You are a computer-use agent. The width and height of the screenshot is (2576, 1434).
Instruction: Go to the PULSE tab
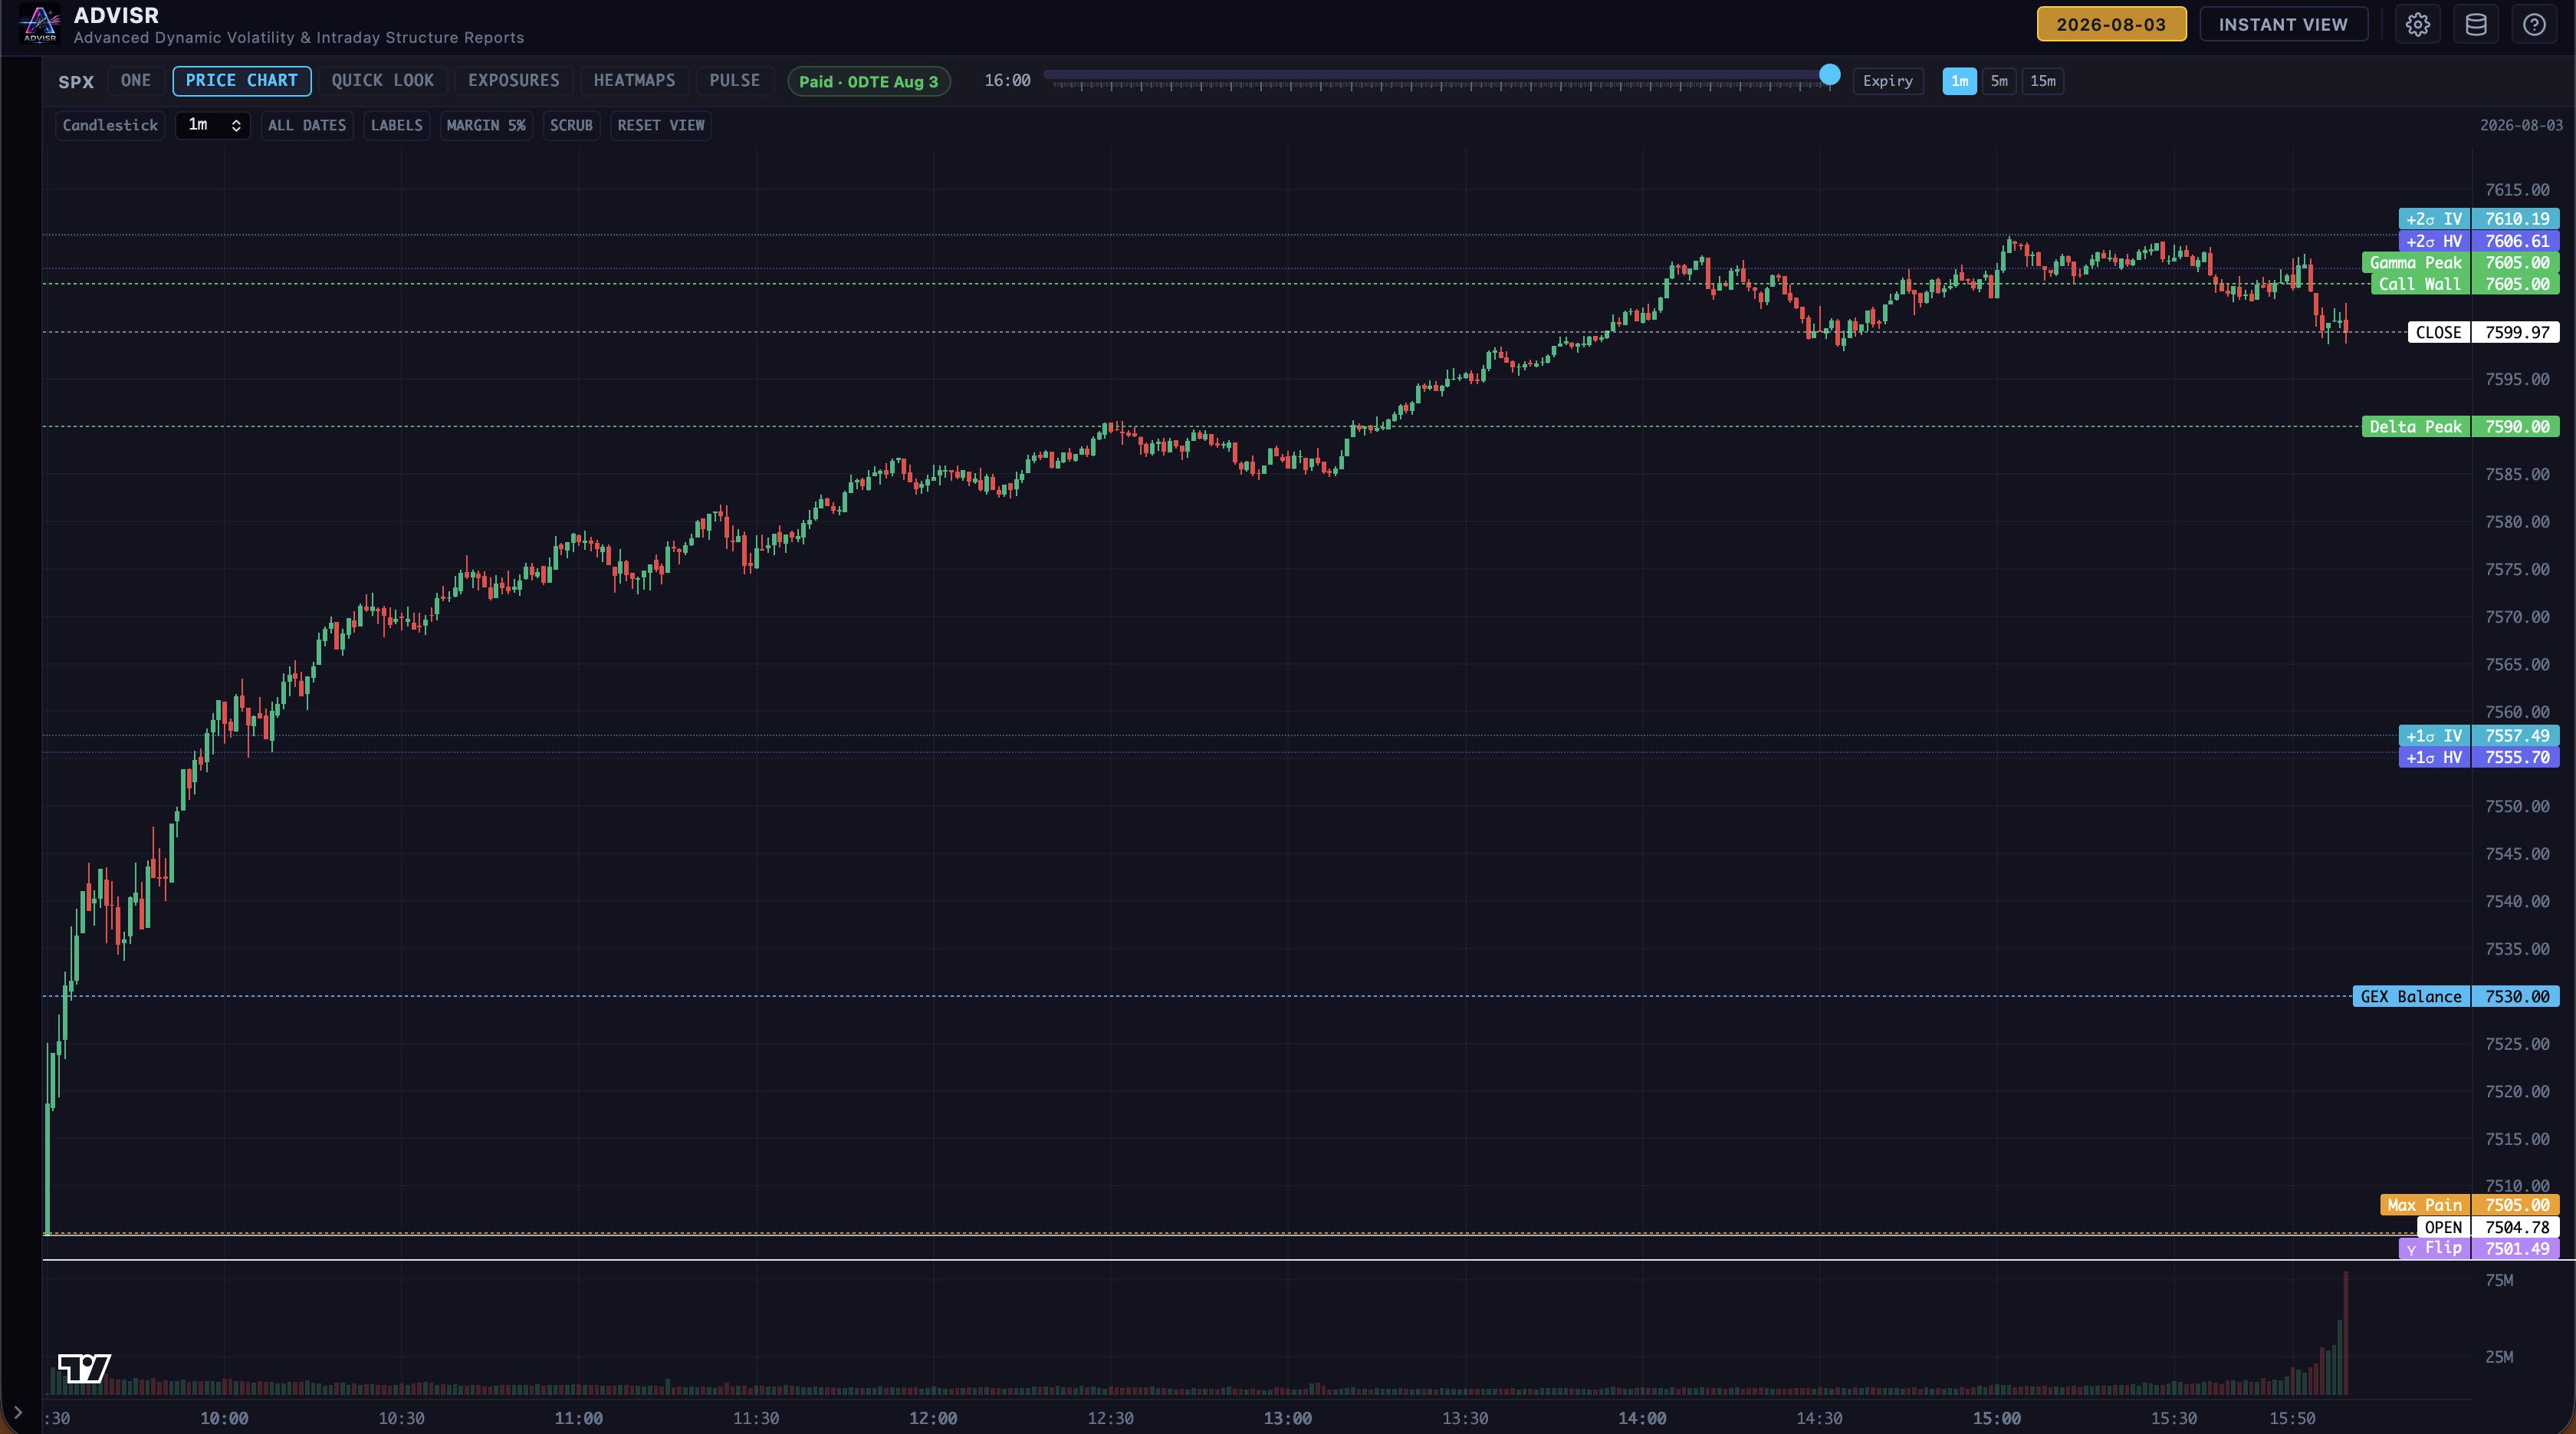tap(735, 81)
